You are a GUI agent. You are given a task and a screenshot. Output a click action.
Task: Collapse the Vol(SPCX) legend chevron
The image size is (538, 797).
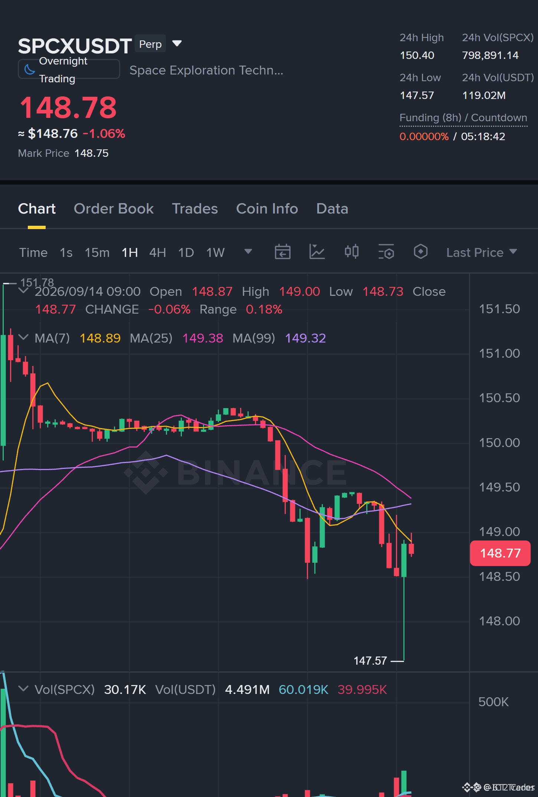(x=23, y=689)
